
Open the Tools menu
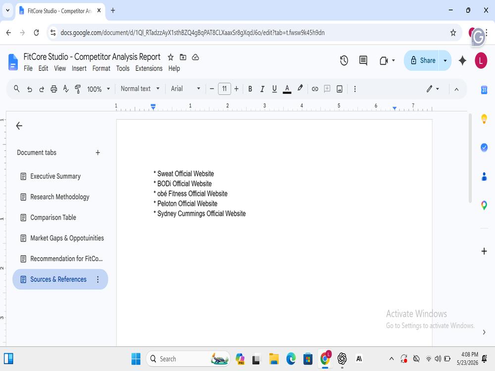point(123,68)
